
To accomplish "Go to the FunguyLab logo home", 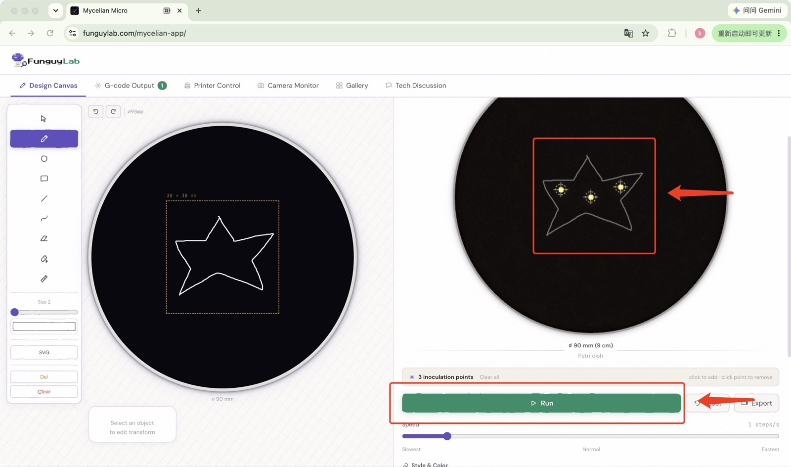I will (45, 60).
